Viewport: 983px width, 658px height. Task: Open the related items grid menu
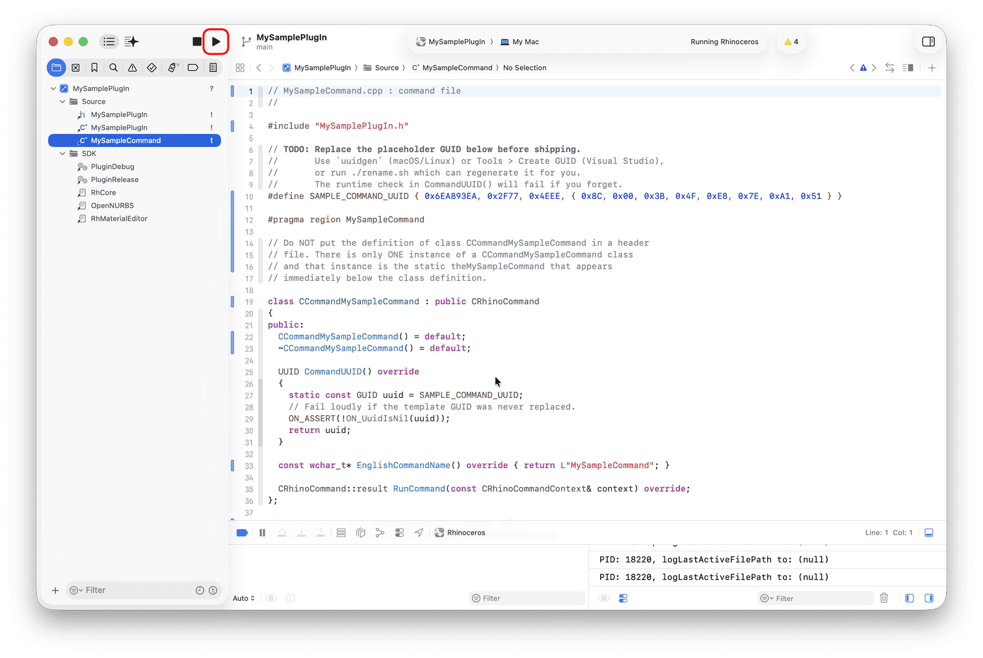click(240, 68)
